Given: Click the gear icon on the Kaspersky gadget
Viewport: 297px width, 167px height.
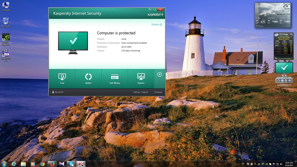Looking at the screenshot, I should pos(289,81).
